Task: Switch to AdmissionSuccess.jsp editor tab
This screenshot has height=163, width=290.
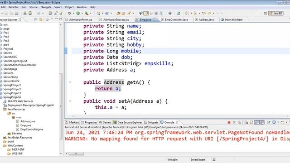Action: coord(116,19)
